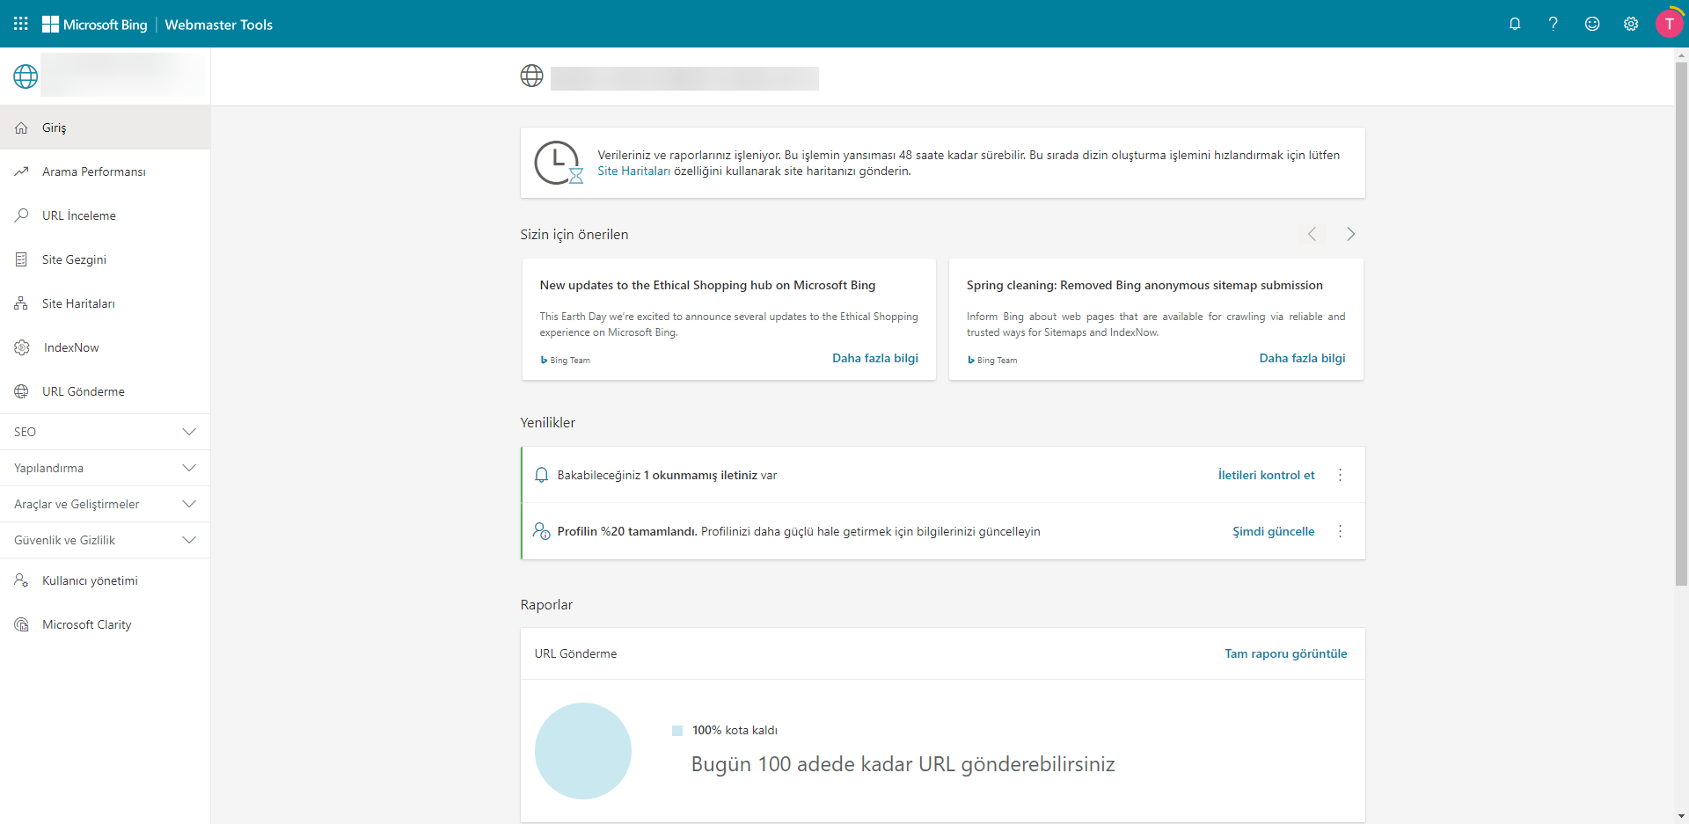The height and width of the screenshot is (824, 1689).
Task: Open more options for profile completion row
Action: (1340, 531)
